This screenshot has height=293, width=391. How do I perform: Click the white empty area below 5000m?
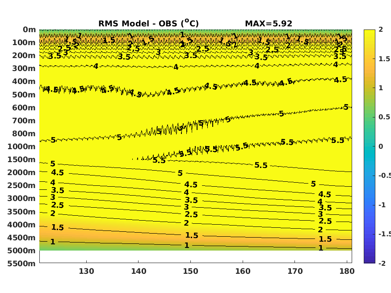coord(196,257)
